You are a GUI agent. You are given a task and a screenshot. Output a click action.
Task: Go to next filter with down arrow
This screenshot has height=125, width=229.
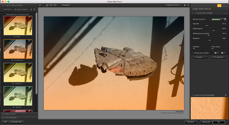[x=34, y=9]
